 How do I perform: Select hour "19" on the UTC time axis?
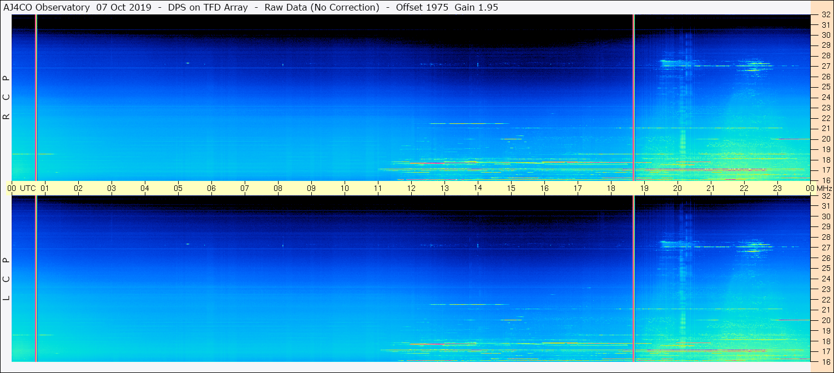pos(644,188)
